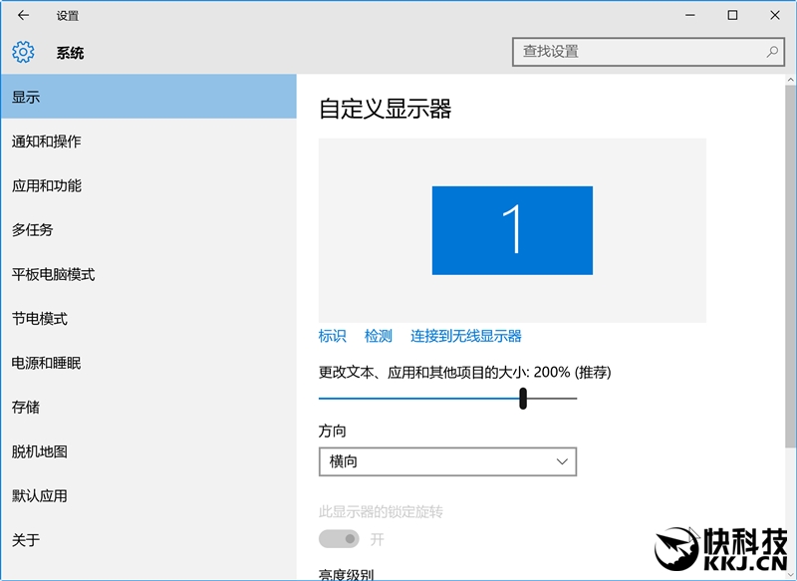
Task: Click the magnifier icon in 查找设置 search box
Action: pyautogui.click(x=772, y=49)
